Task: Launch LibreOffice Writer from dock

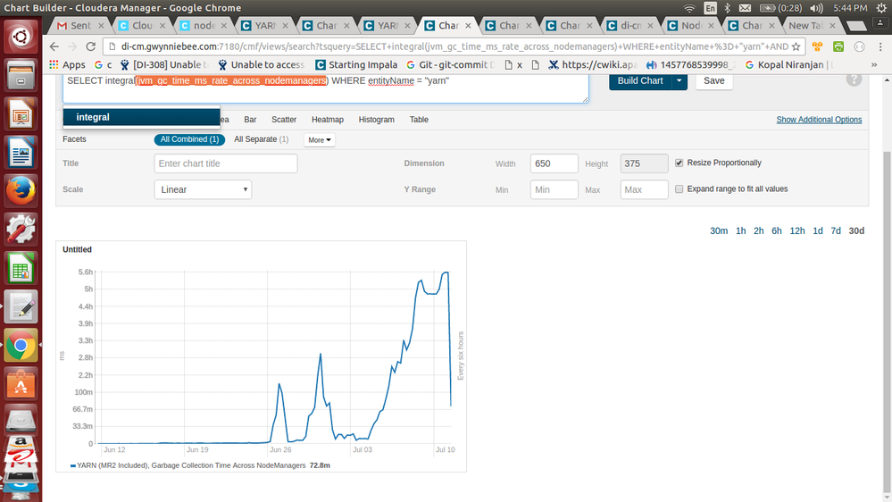Action: [21, 153]
